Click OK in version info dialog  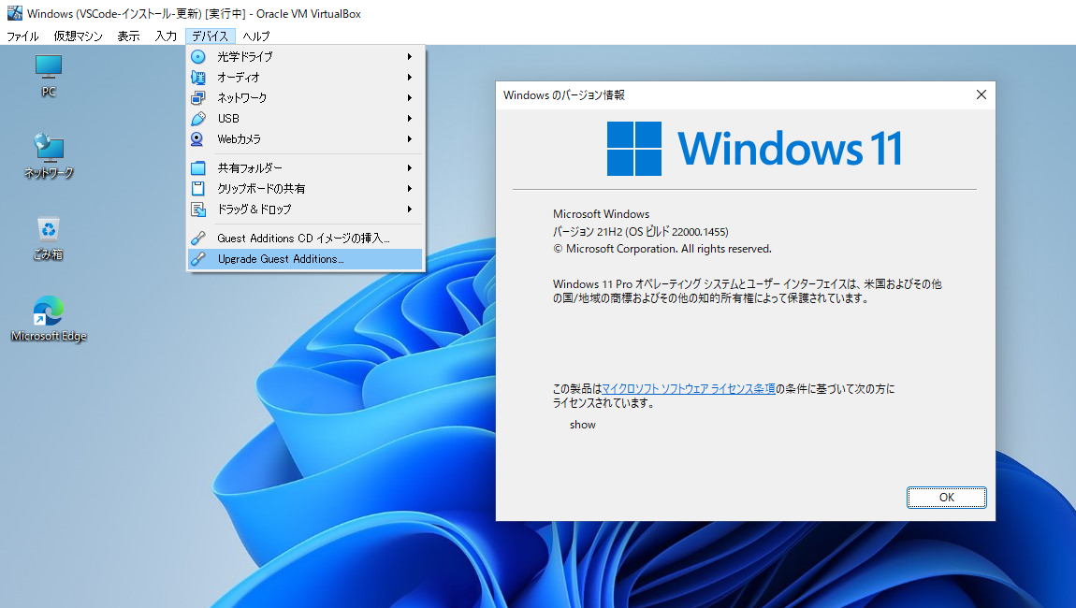(946, 498)
